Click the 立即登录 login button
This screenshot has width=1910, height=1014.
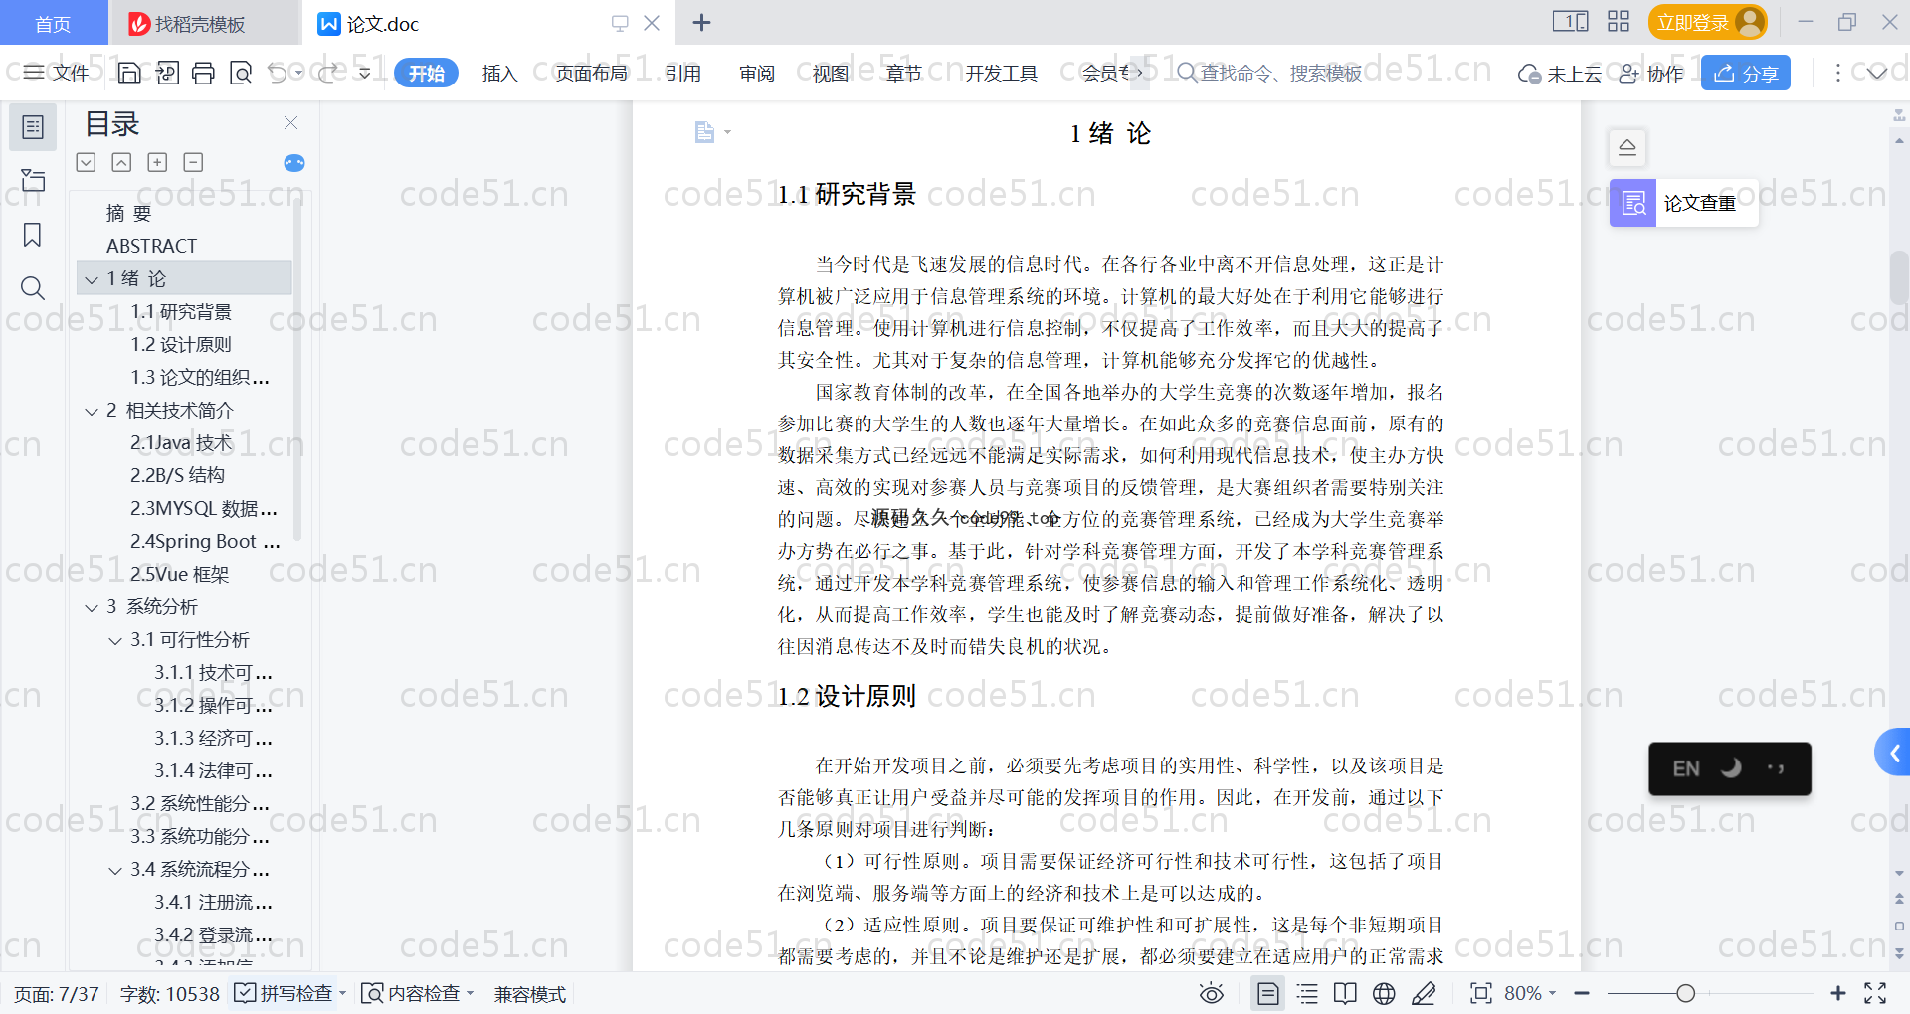(1708, 22)
